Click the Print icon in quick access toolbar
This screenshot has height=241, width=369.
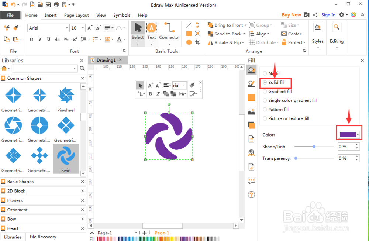coord(56,4)
